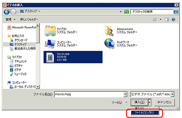Select ダウンロード in the favorites tree
Viewport: 182px width, 118px height.
pyautogui.click(x=19, y=40)
